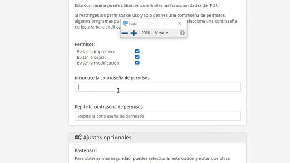
Task: Zoom in with the Lupa plus button
Action: pos(134,33)
